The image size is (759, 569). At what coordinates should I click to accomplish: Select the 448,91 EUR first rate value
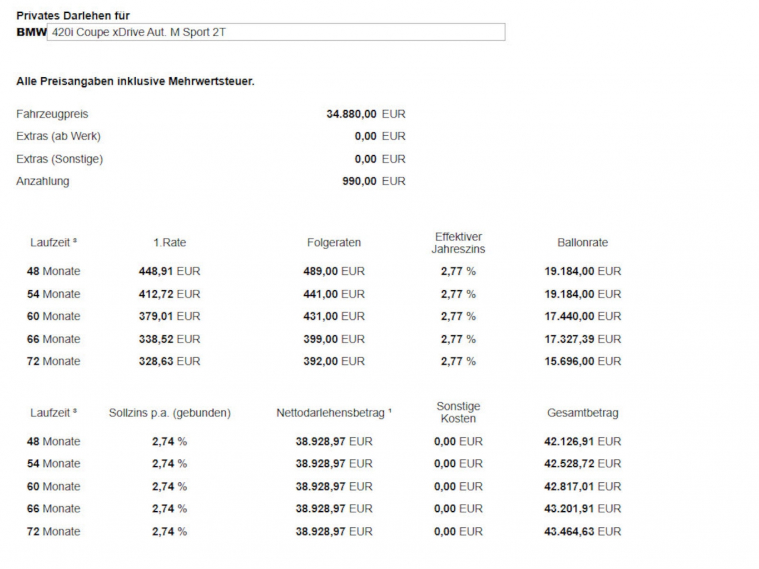169,271
